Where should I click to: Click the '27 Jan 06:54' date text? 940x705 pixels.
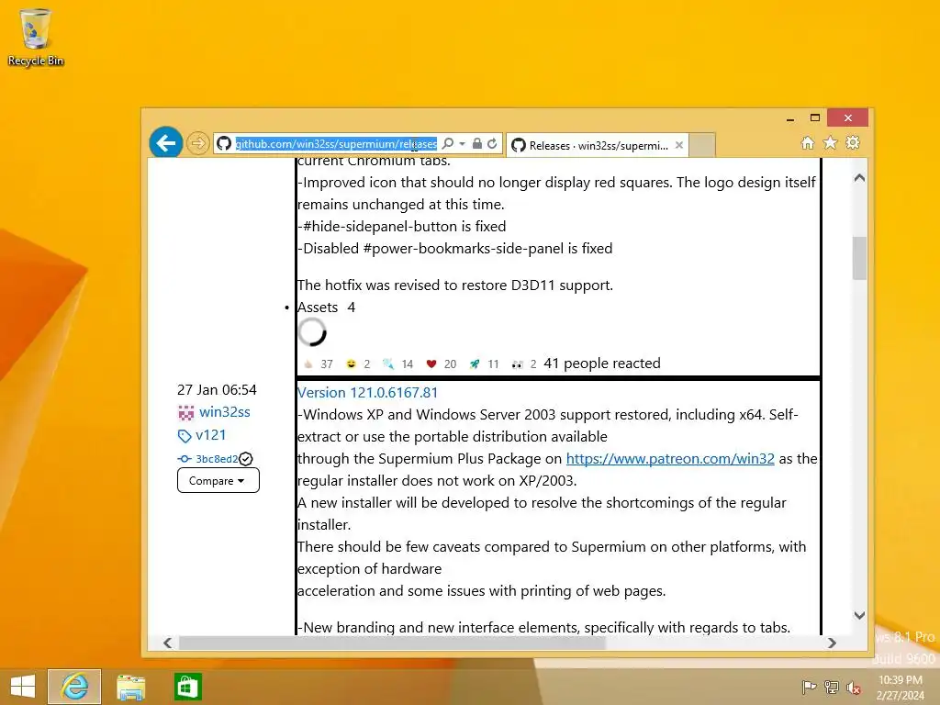click(217, 389)
